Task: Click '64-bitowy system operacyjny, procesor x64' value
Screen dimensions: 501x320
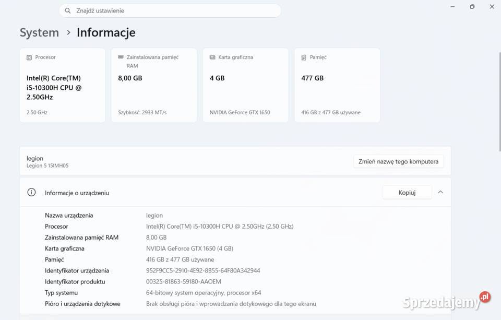Action: [x=204, y=293]
